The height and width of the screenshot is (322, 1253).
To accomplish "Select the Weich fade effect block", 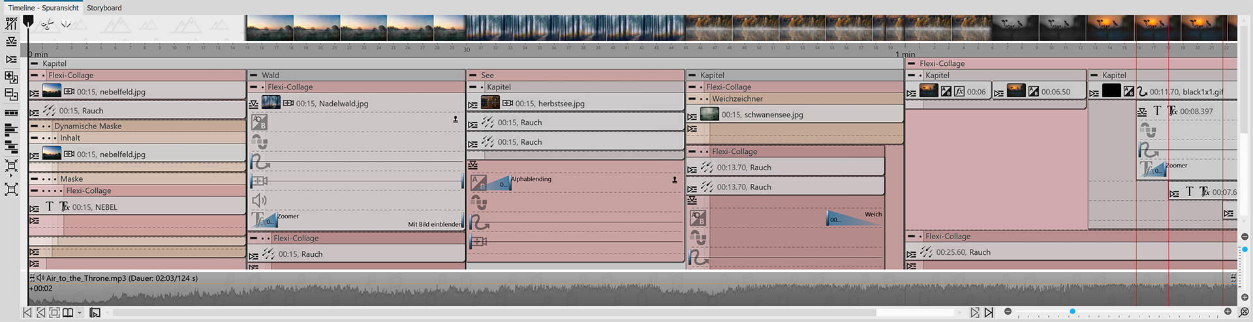I will point(854,218).
